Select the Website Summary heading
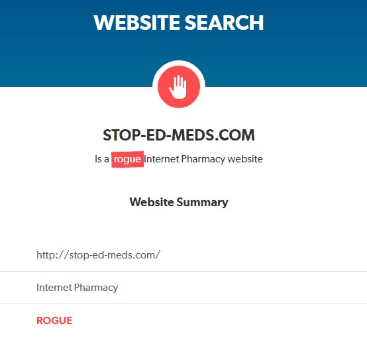This screenshot has width=367, height=338. point(179,202)
